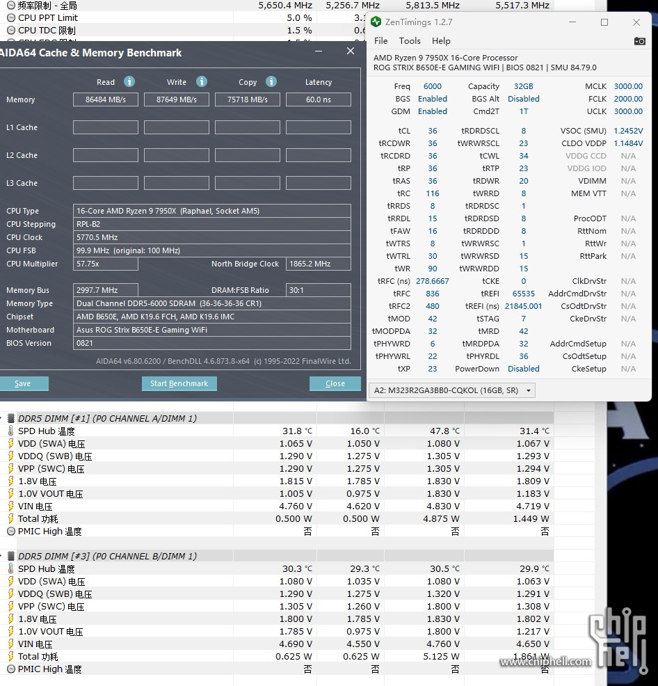Click the DRAM:FSB Ratio field showing 30:1
Viewport: 658px width, 686px height.
pyautogui.click(x=319, y=290)
